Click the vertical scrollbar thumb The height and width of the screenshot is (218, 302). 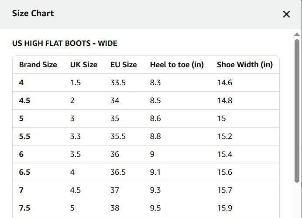pyautogui.click(x=297, y=111)
